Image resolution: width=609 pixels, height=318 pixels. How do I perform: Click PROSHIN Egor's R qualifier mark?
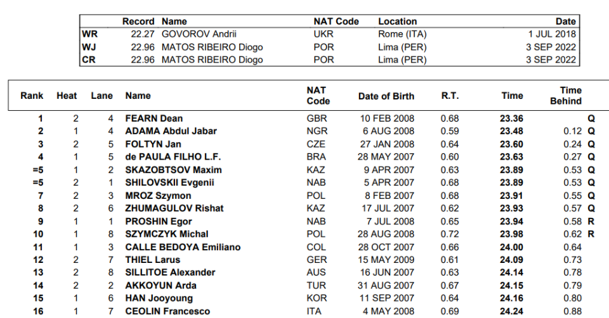click(x=591, y=221)
